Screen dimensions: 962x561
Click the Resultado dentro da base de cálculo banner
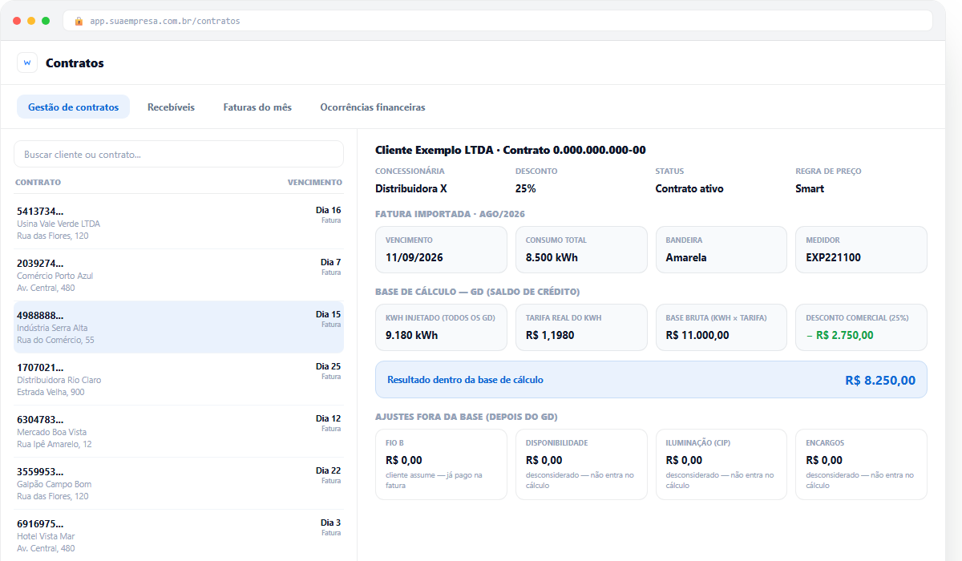(651, 380)
